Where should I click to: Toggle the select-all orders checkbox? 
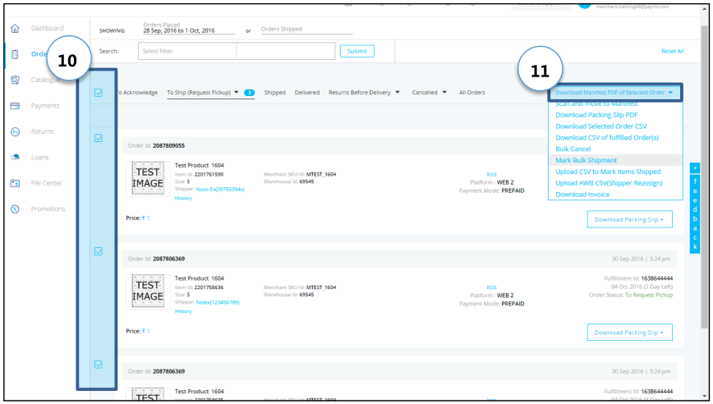99,93
